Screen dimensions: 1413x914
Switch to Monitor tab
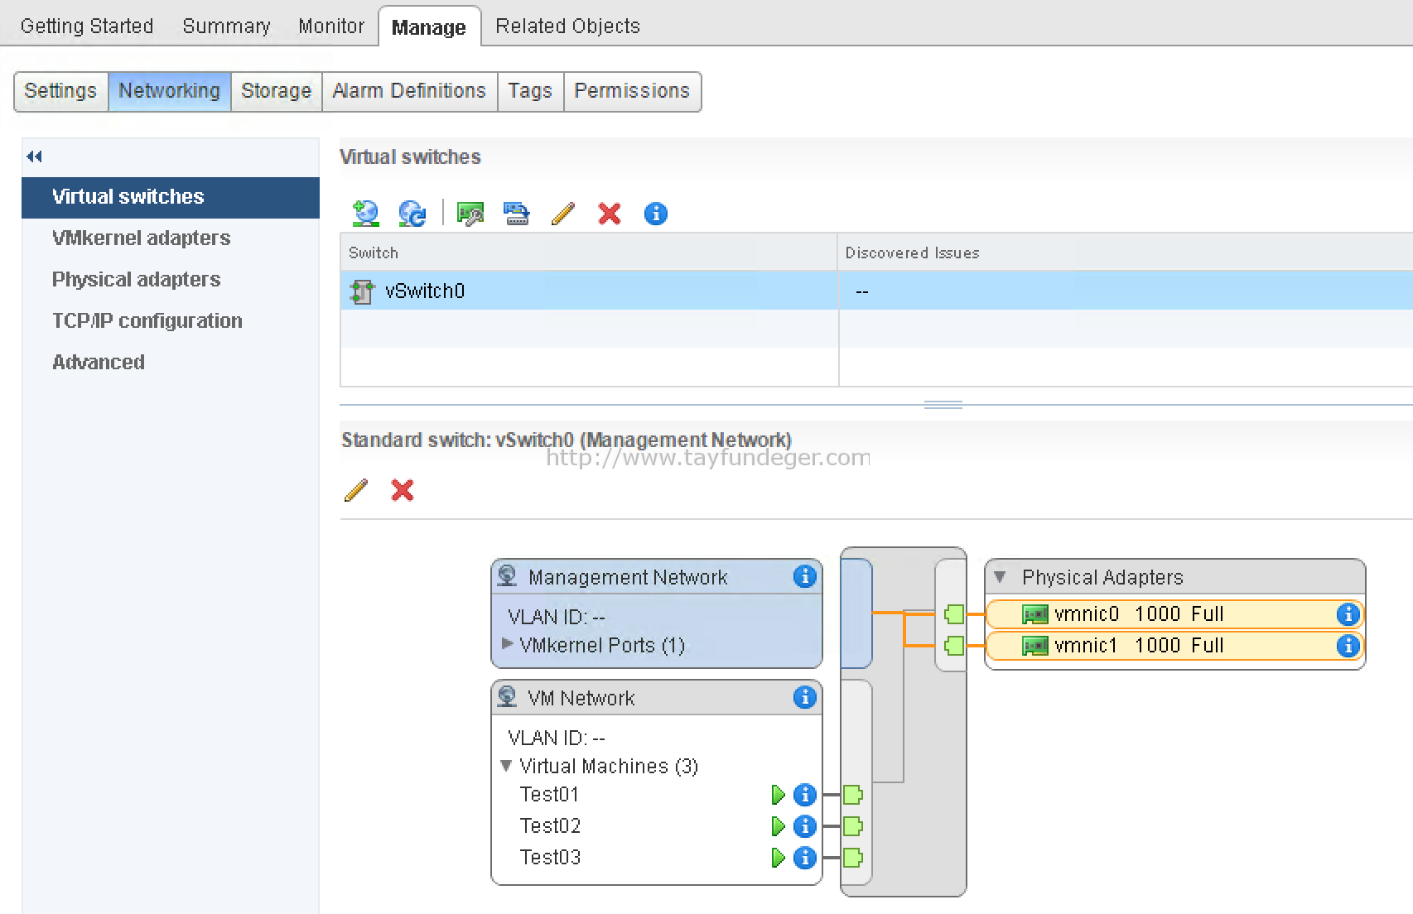click(331, 26)
